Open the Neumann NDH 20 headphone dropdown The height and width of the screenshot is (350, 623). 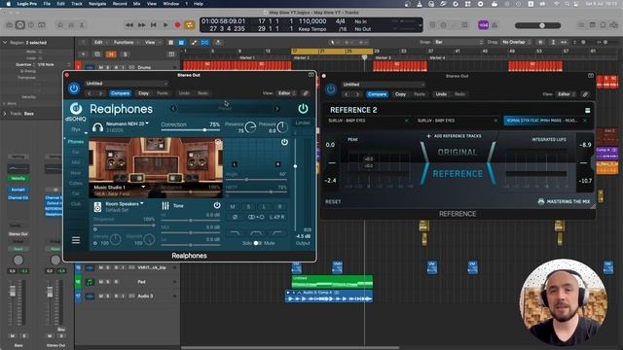pyautogui.click(x=128, y=123)
